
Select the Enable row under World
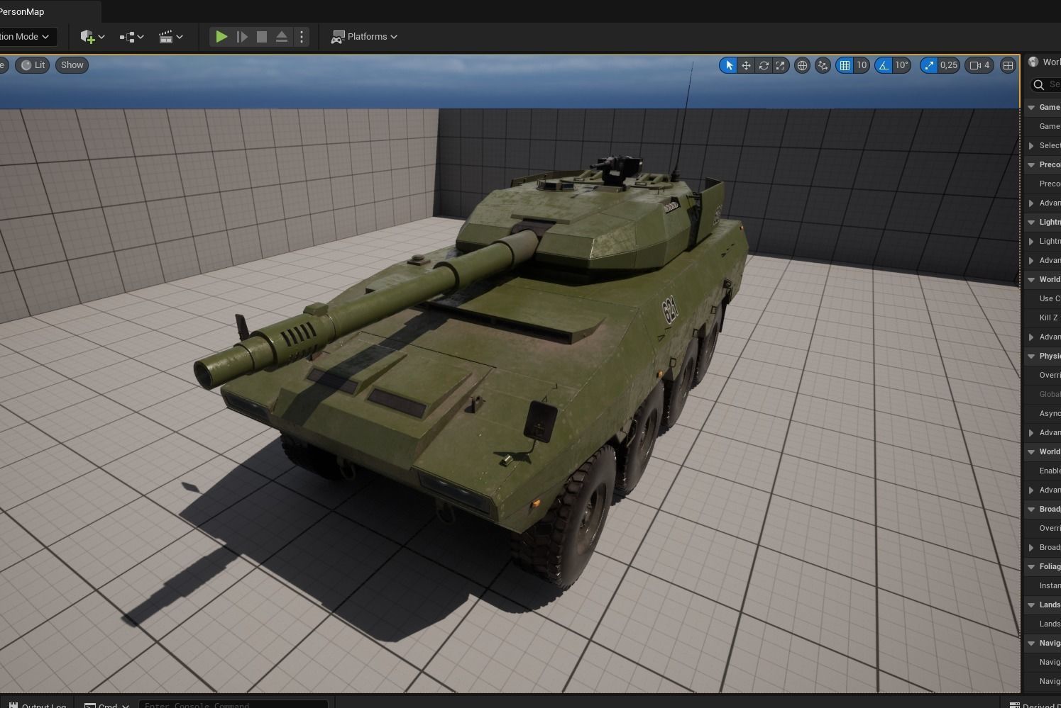(x=1043, y=471)
